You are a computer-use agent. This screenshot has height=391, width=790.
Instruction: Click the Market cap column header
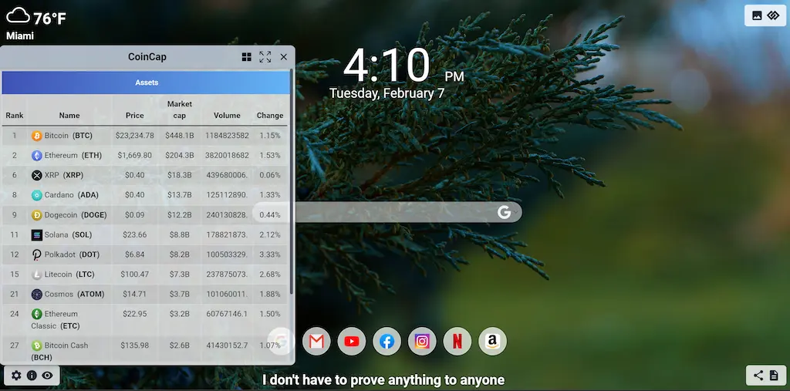point(179,110)
